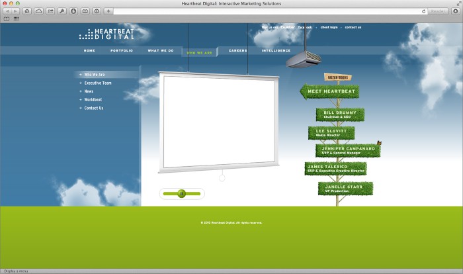
Task: Open the What We Do section
Action: 161,50
